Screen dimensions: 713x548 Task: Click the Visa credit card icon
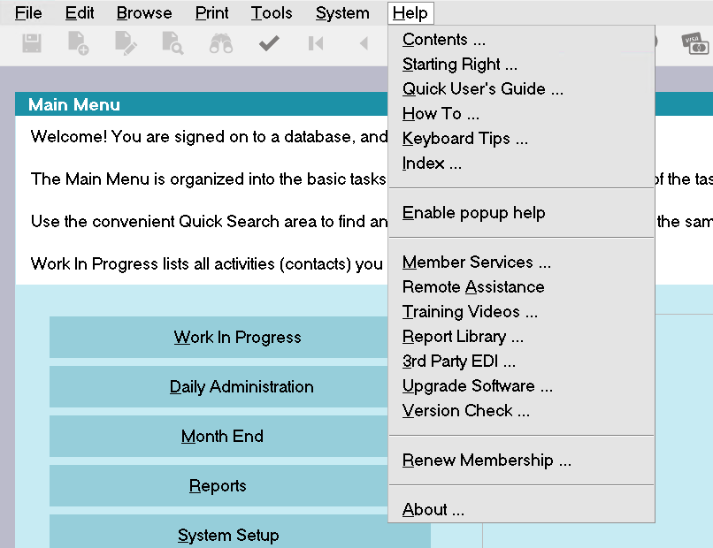tap(695, 43)
